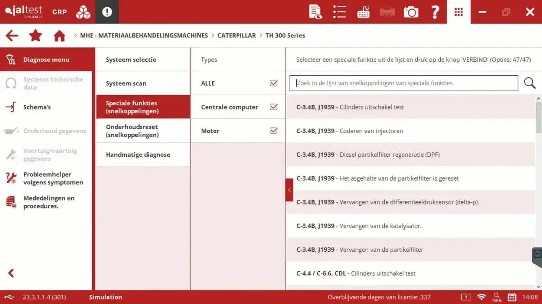Click the favorites star icon
The height and width of the screenshot is (304, 542).
click(x=36, y=35)
